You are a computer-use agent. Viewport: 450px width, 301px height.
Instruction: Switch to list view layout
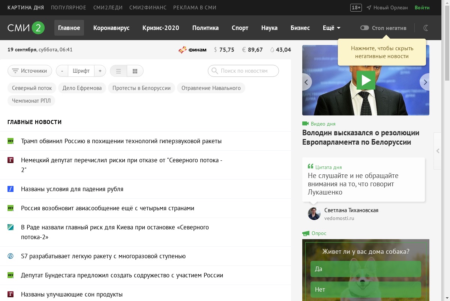[118, 71]
